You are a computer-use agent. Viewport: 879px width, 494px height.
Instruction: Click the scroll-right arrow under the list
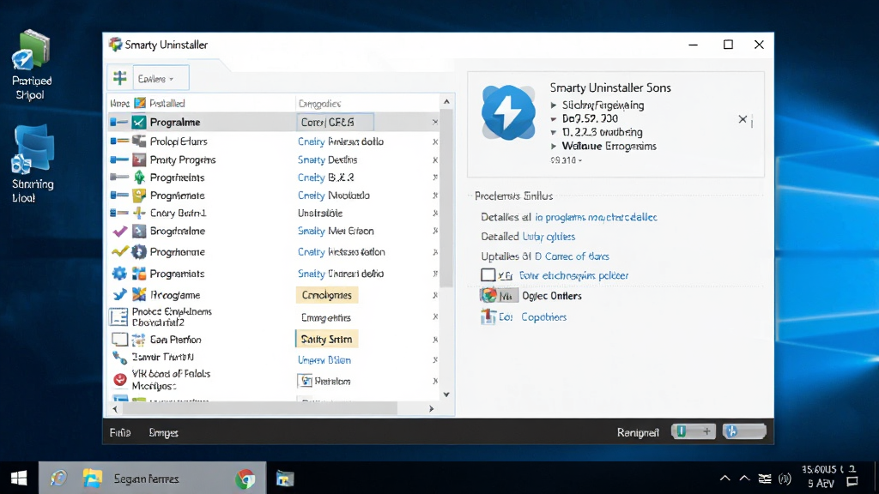pos(431,409)
